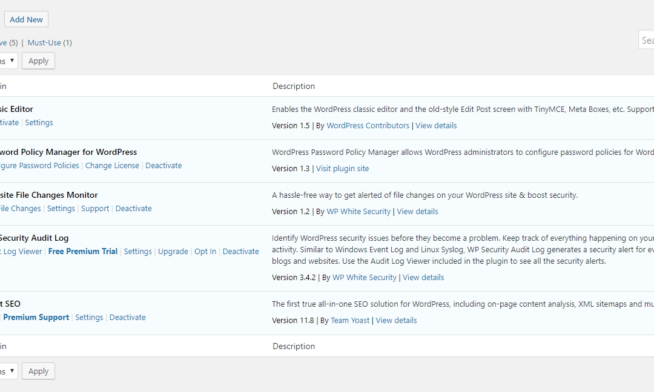
Task: Visit plugin site for Password Policy Manager
Action: click(x=342, y=168)
